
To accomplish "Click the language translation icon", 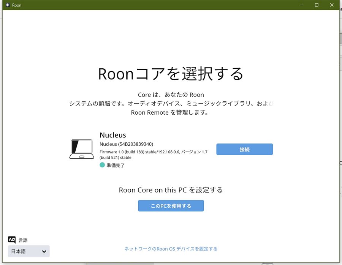I will click(12, 240).
